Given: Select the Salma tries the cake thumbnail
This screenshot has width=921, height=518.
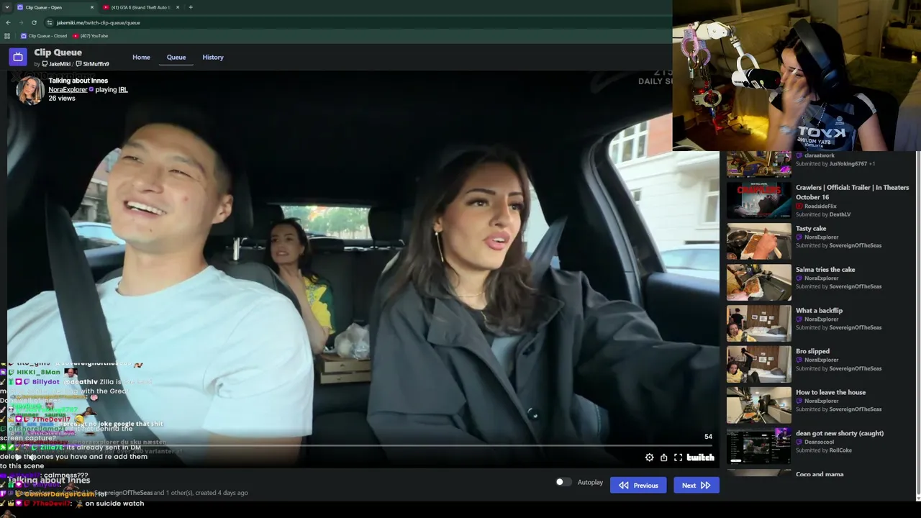Looking at the screenshot, I should [758, 282].
